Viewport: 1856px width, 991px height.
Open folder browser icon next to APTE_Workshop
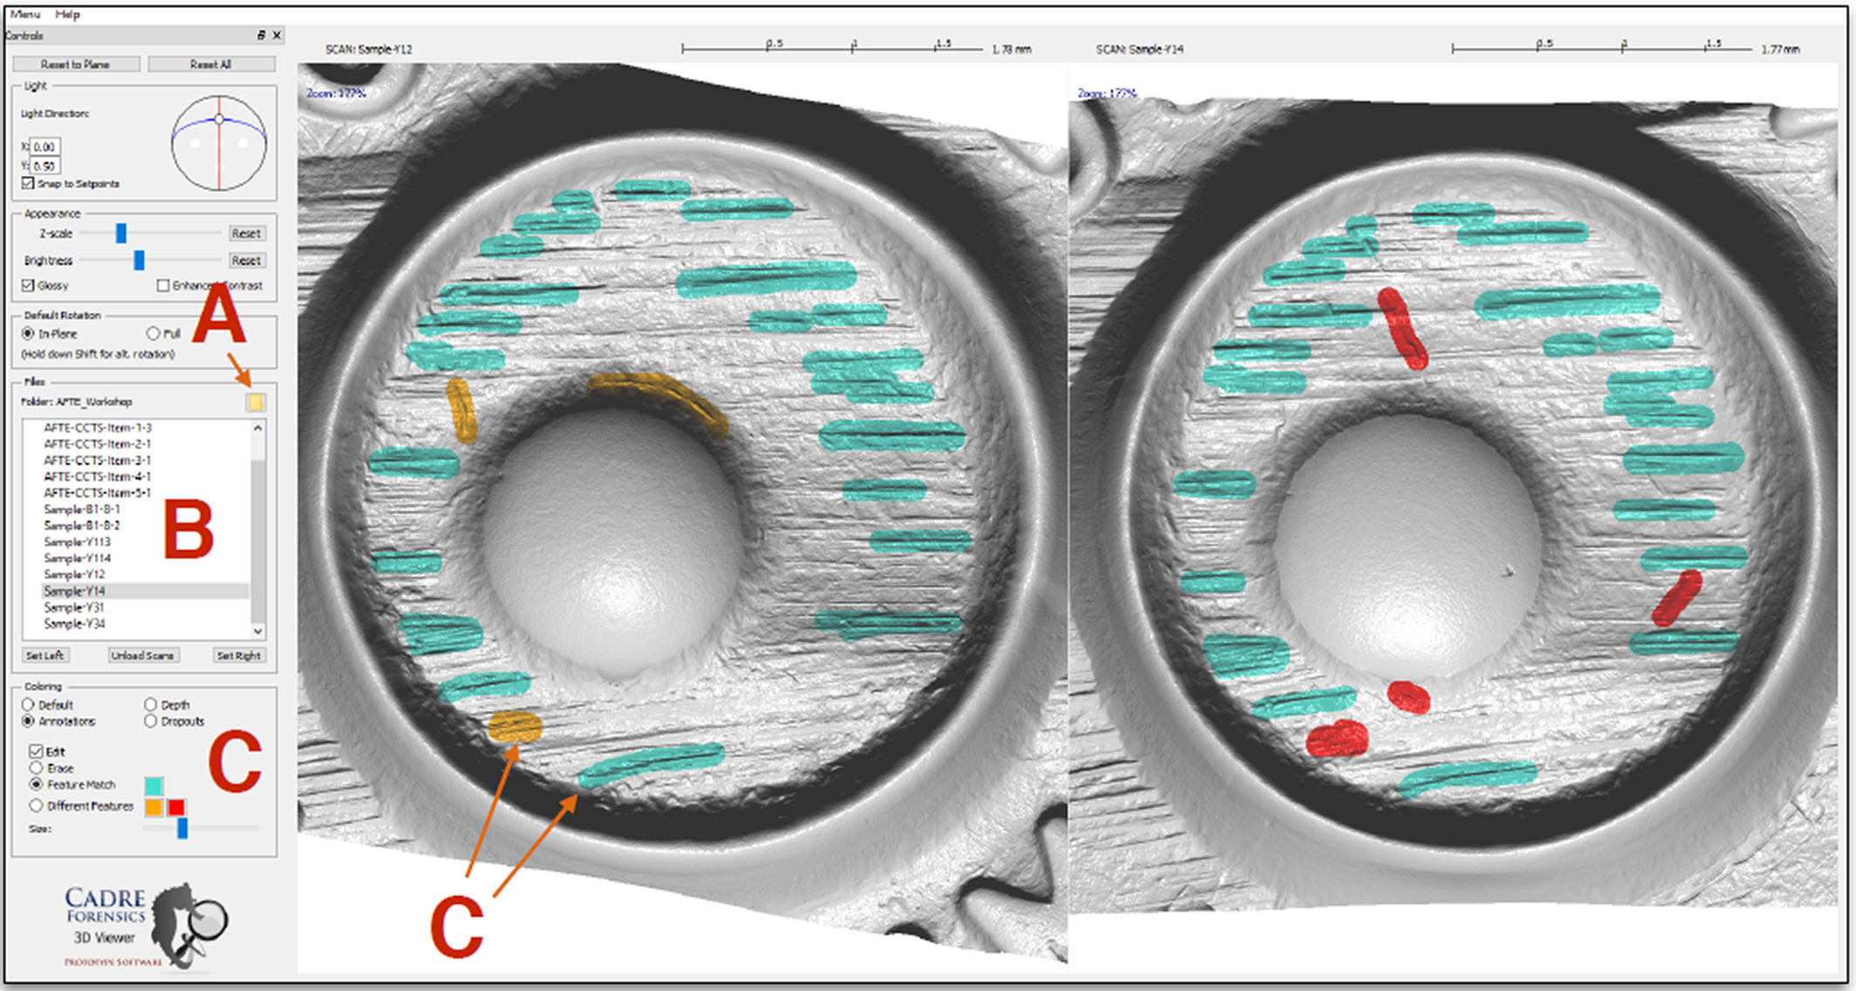(x=255, y=402)
